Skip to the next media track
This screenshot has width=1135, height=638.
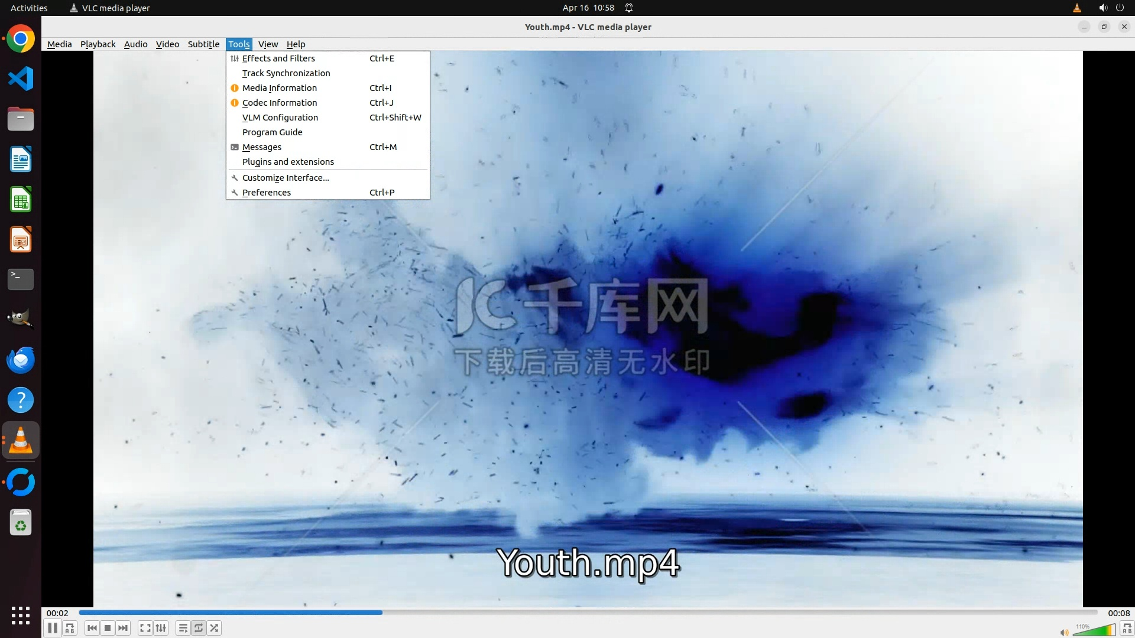click(123, 628)
